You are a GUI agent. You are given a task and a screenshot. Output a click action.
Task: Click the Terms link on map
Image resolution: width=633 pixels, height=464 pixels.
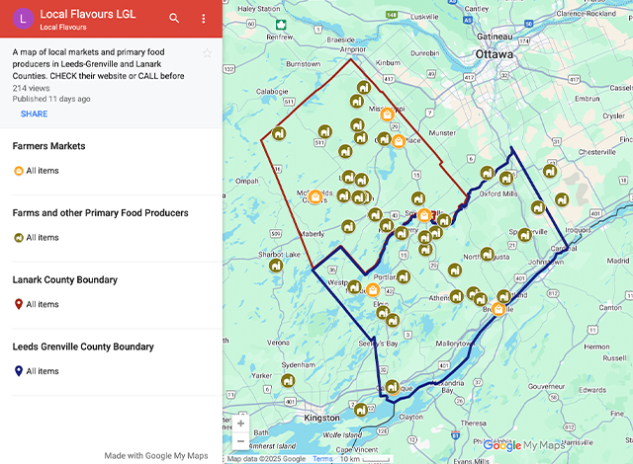click(x=322, y=459)
